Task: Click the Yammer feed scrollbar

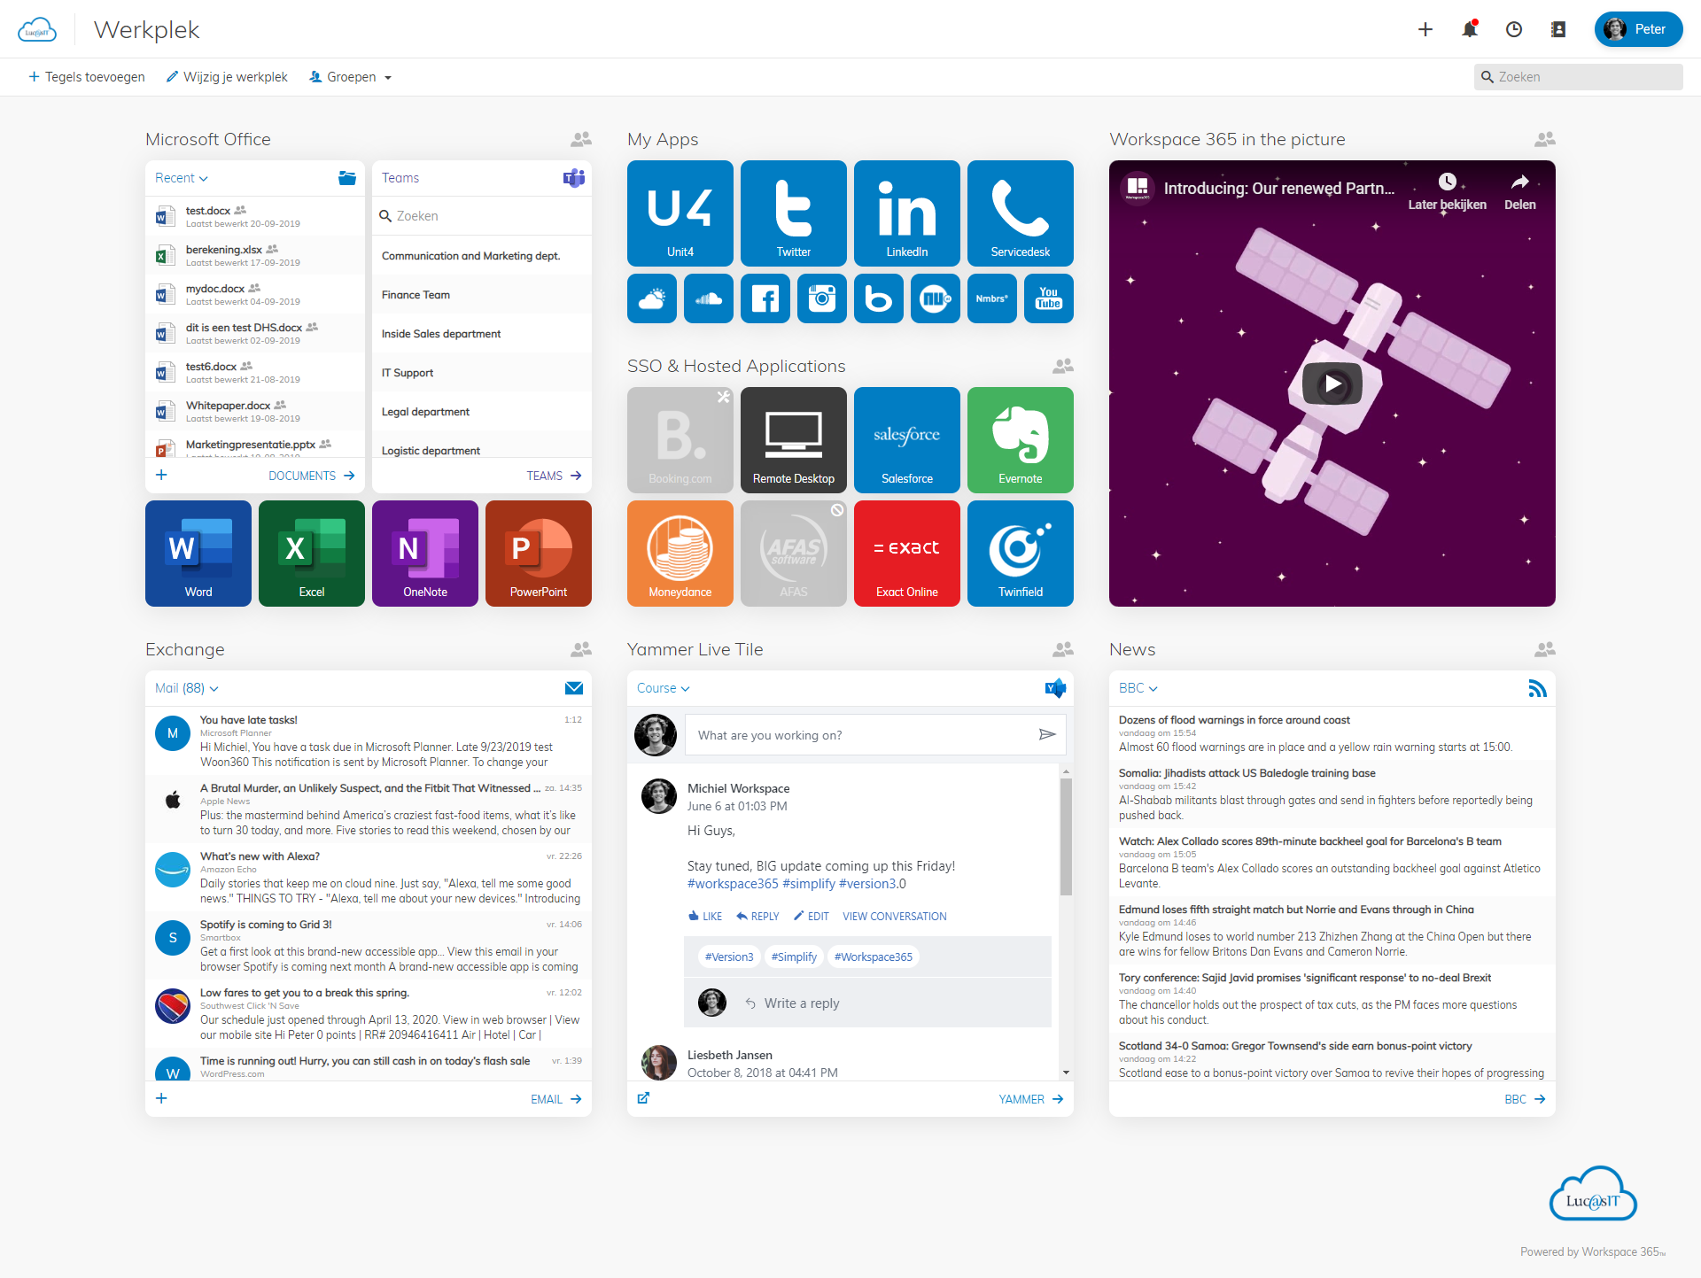Action: pos(1066,837)
